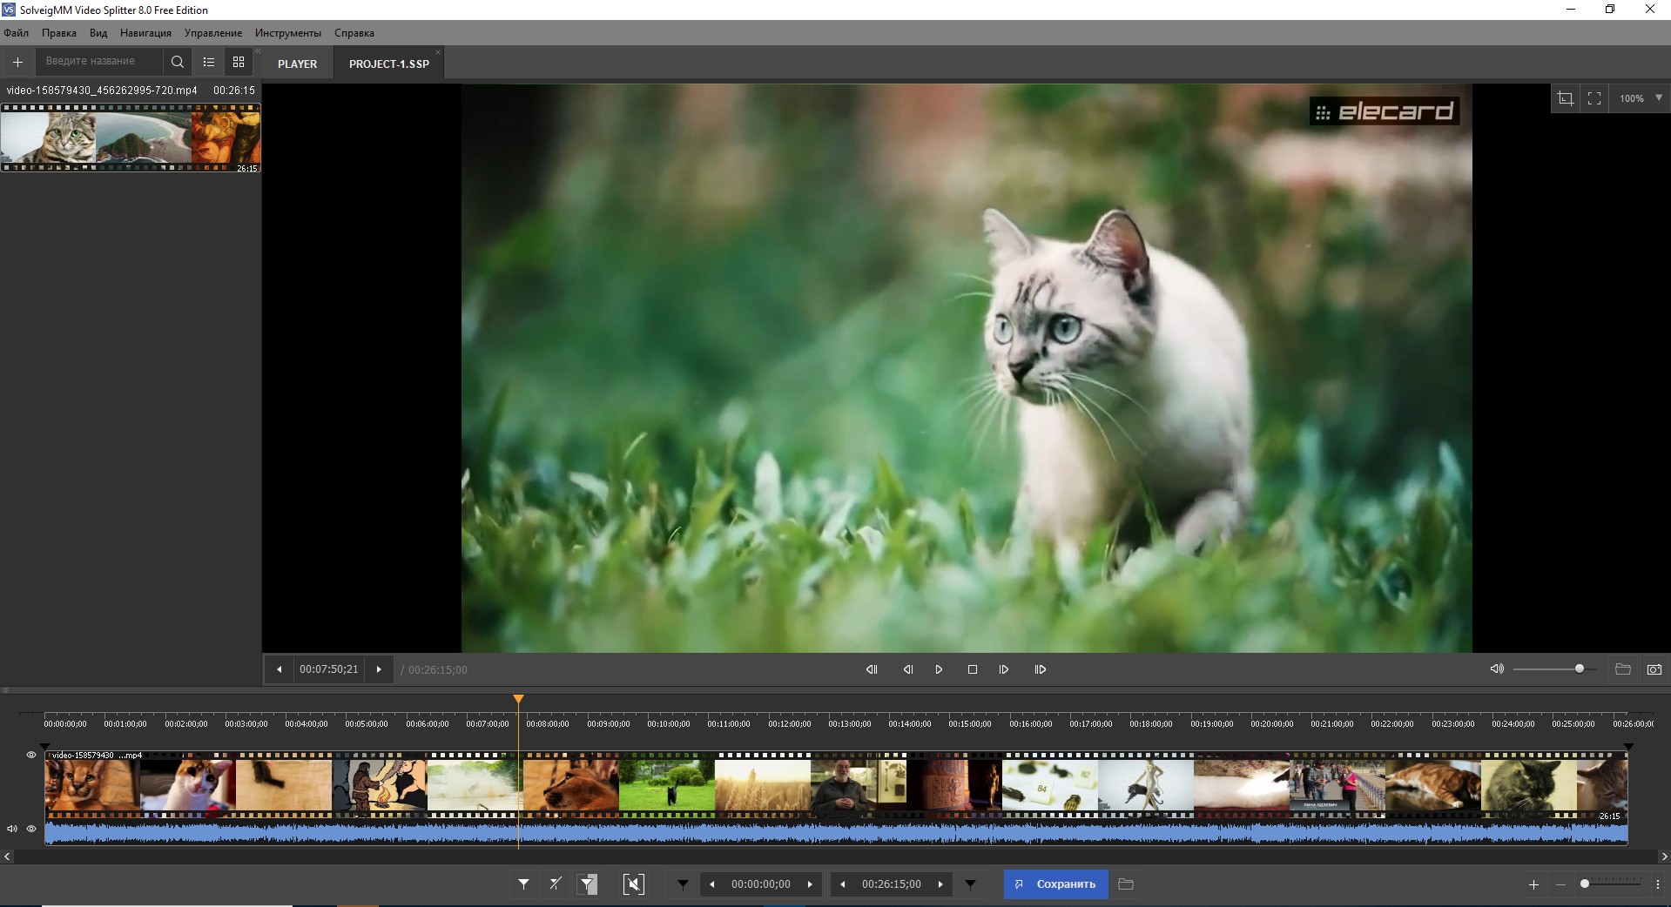Start playback with the play button
The image size is (1671, 907).
click(939, 669)
